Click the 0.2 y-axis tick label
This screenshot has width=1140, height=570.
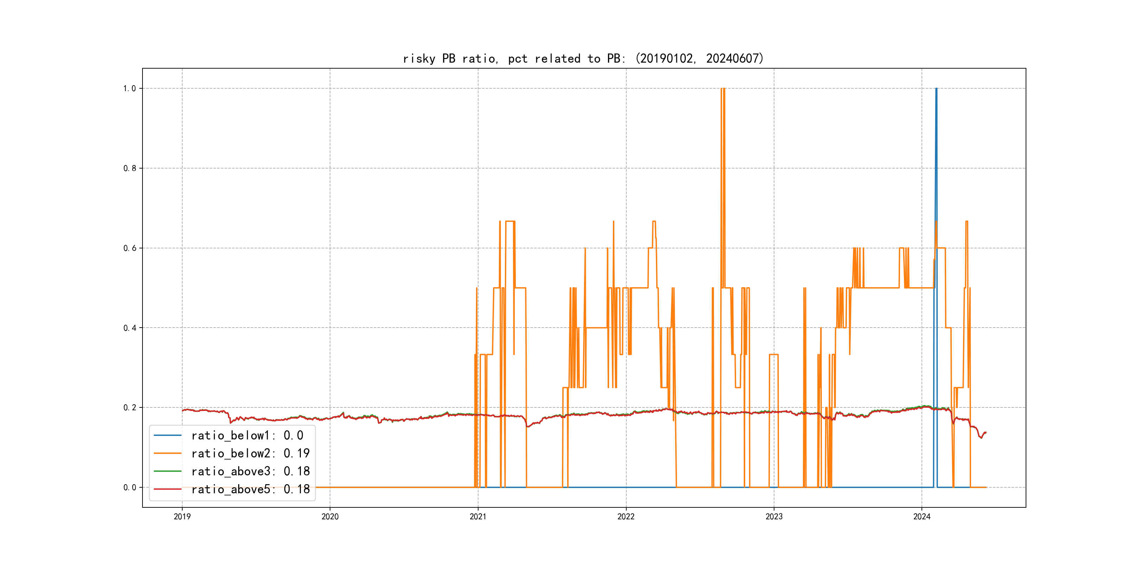click(x=129, y=407)
